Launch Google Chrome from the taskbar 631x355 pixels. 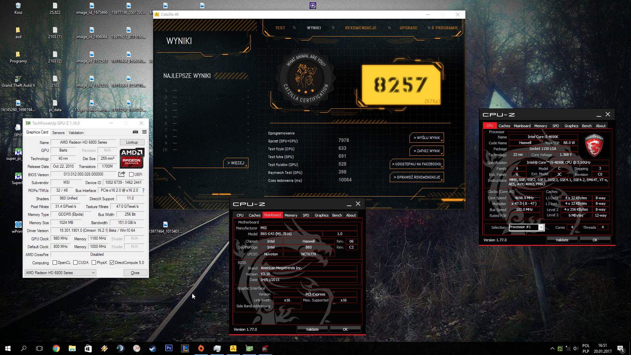tap(56, 348)
